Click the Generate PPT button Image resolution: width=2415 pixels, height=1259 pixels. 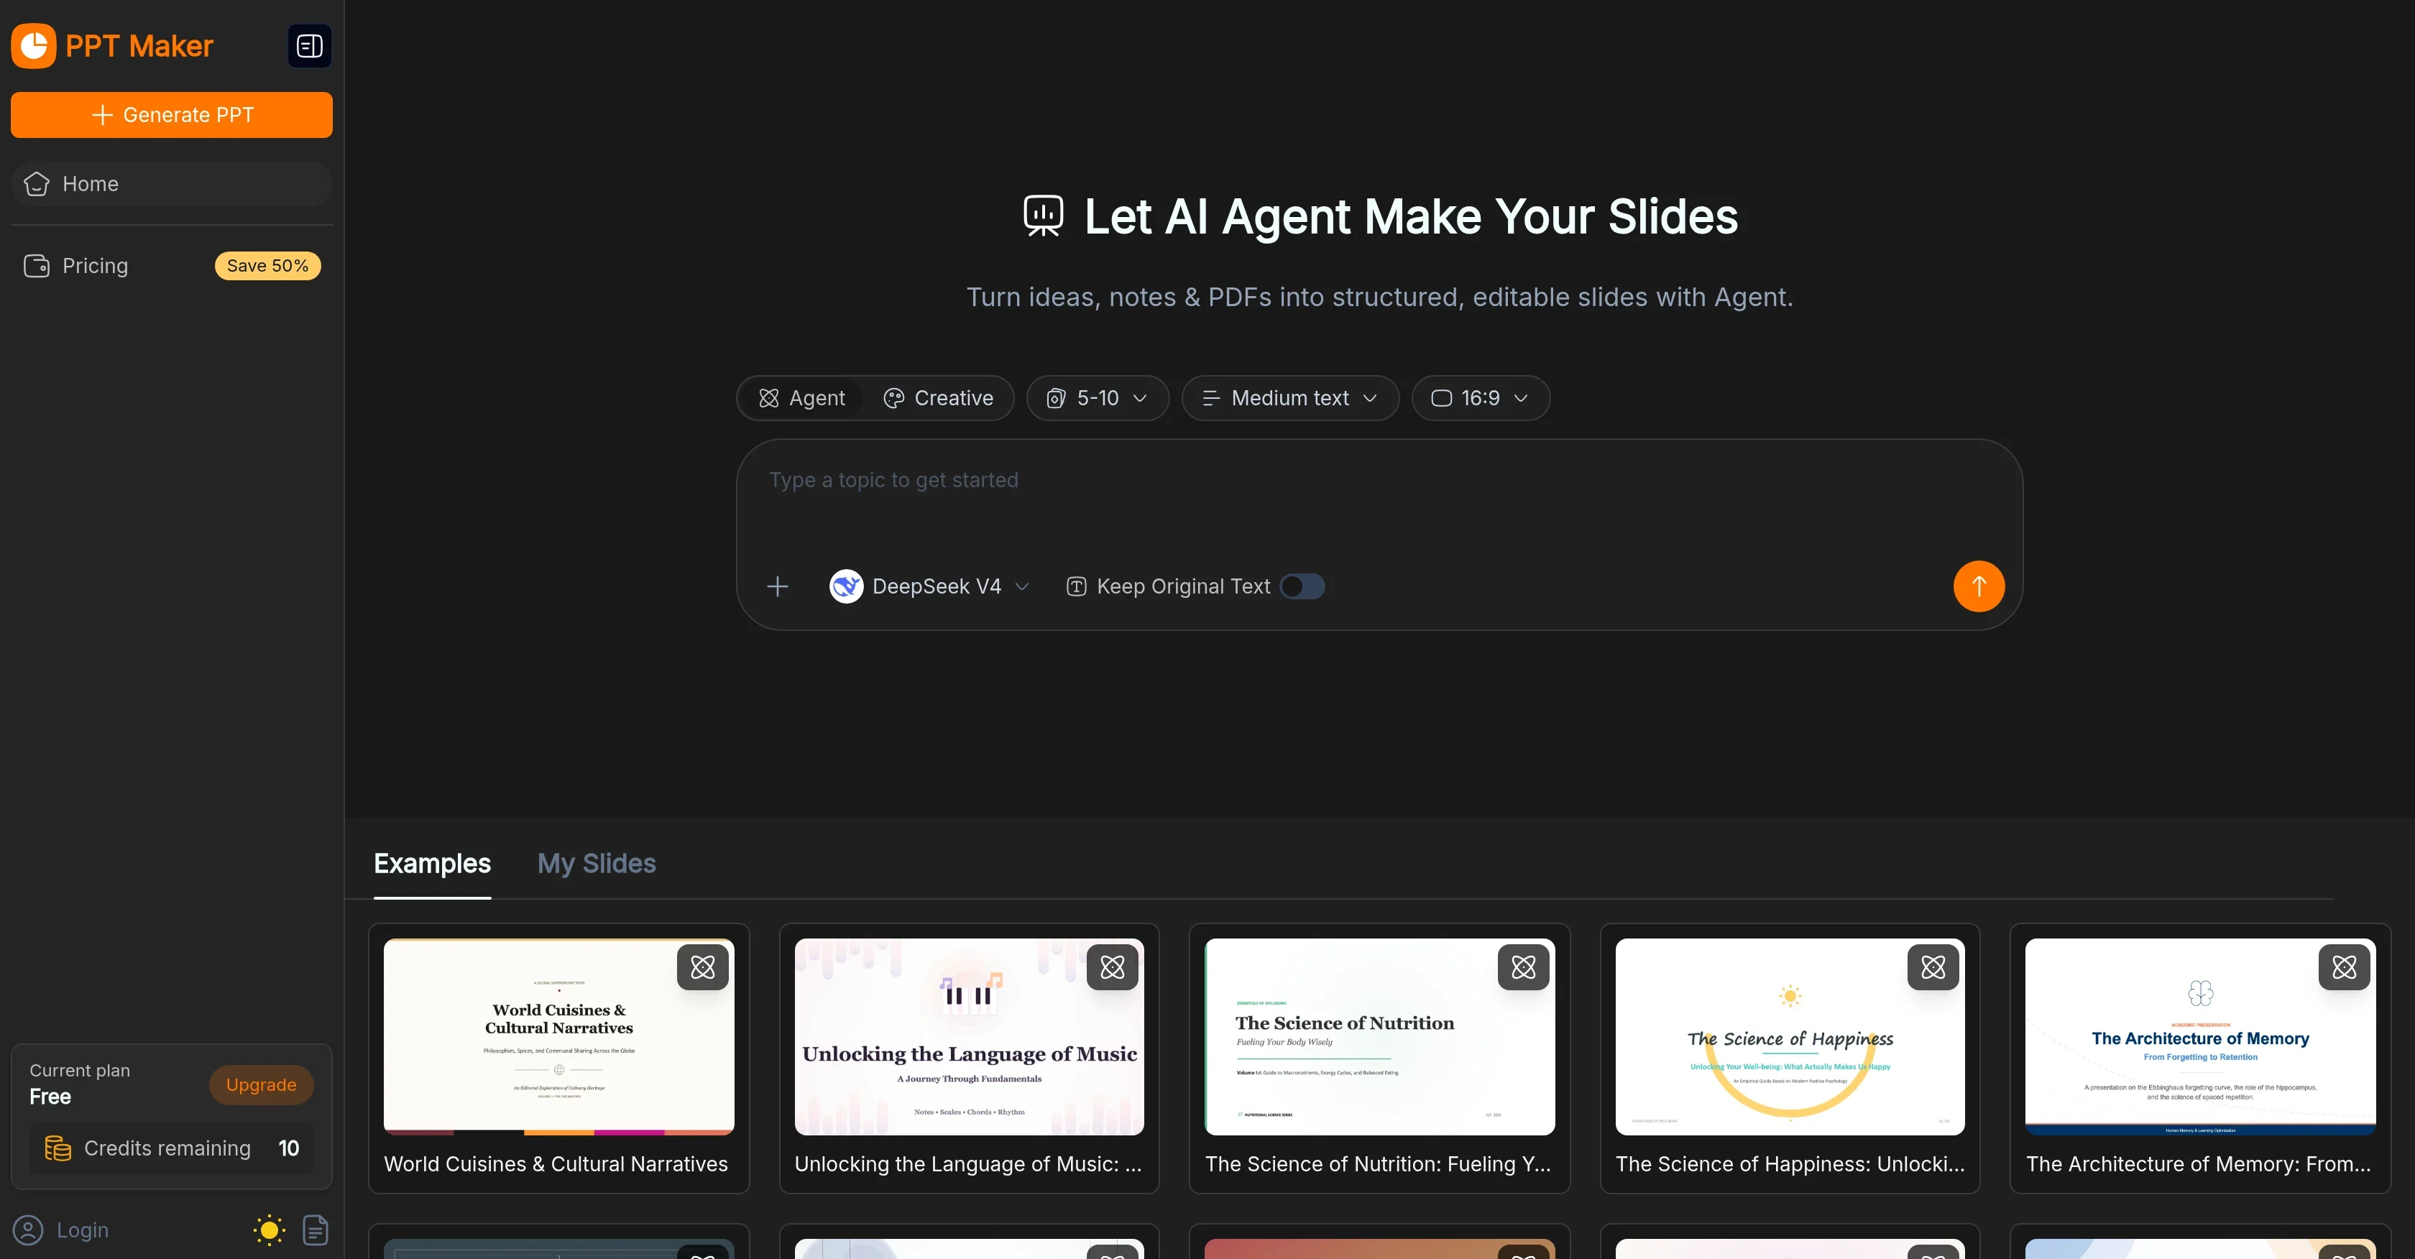[172, 114]
